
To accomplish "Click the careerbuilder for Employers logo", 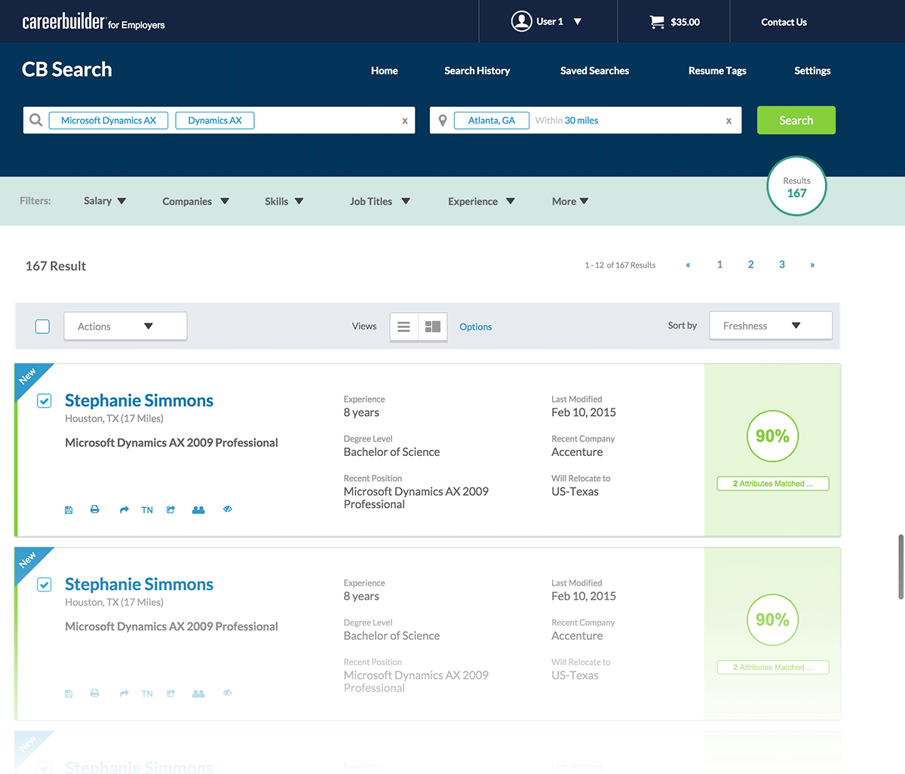I will coord(94,22).
